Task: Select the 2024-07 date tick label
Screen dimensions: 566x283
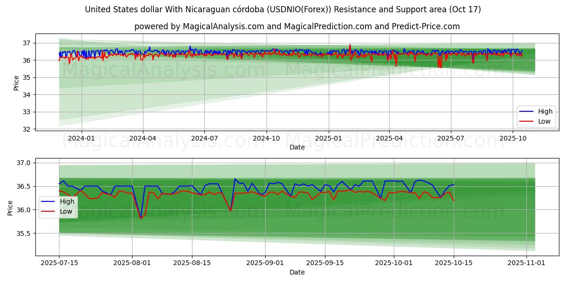Action: [204, 138]
